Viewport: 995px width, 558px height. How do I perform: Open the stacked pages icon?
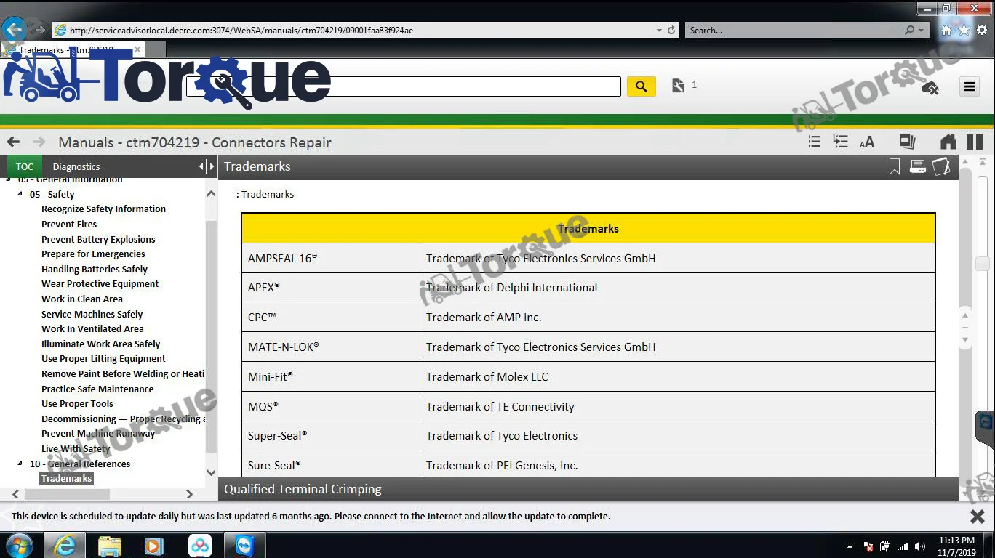tap(907, 142)
